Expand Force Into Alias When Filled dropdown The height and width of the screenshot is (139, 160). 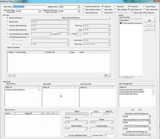(40, 11)
